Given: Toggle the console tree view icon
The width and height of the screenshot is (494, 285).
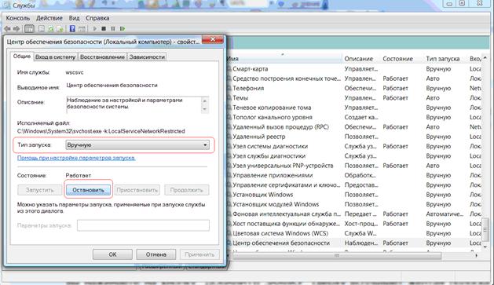Looking at the screenshot, I should point(29,29).
